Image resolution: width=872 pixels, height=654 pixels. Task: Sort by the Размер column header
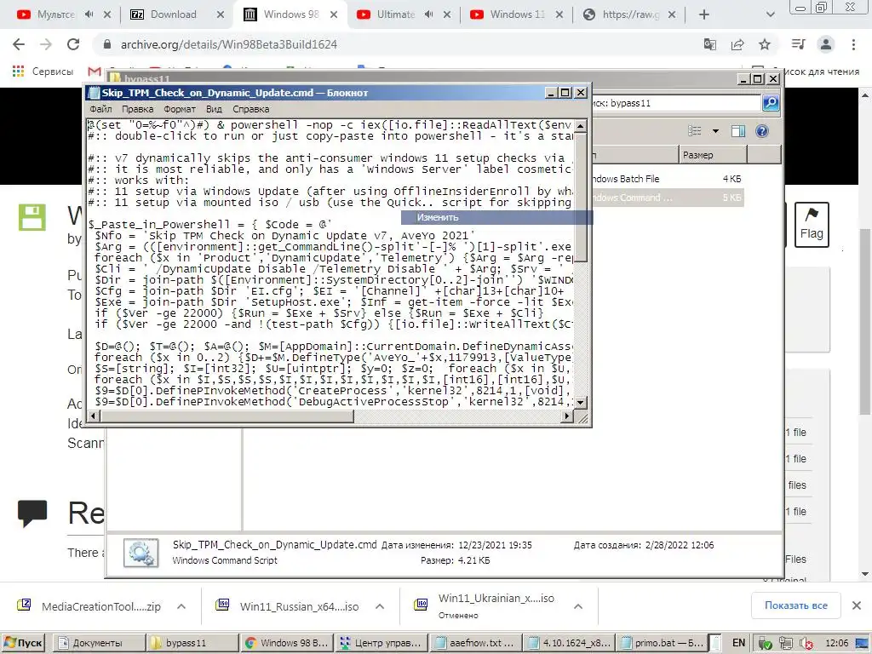click(x=713, y=155)
